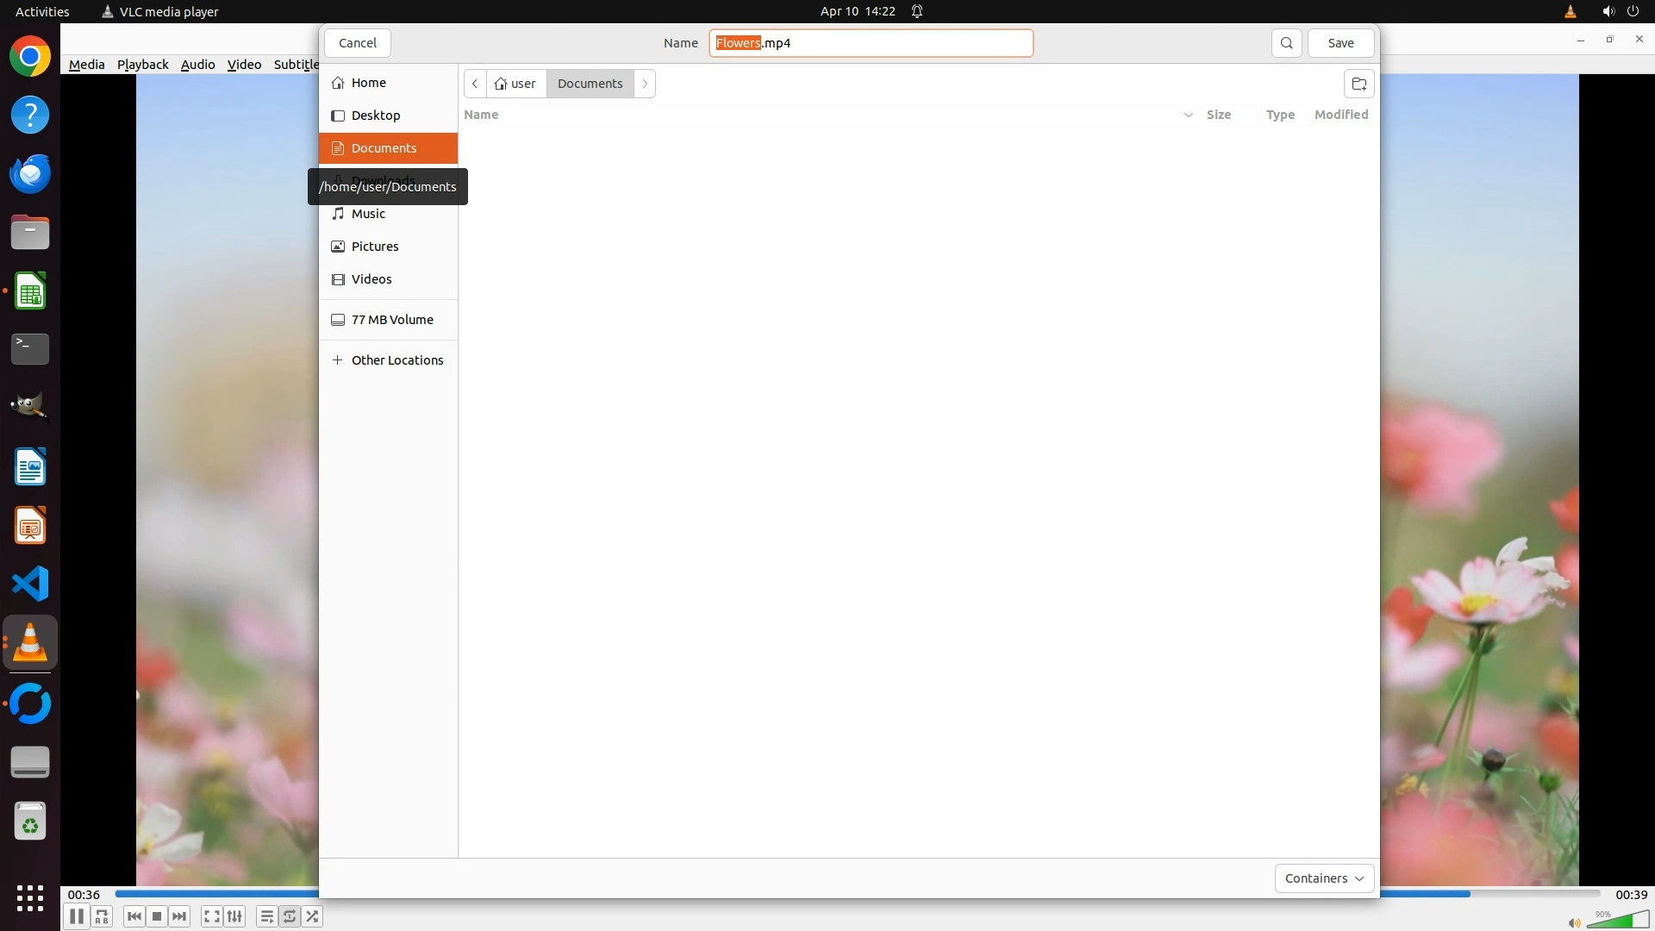
Task: Toggle the loop repeat mode button
Action: (290, 916)
